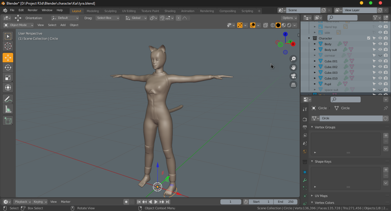
Task: Pick the Measure tool
Action: 8,109
